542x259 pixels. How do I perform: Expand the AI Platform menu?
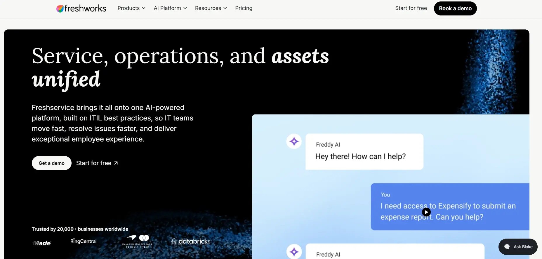tap(170, 8)
